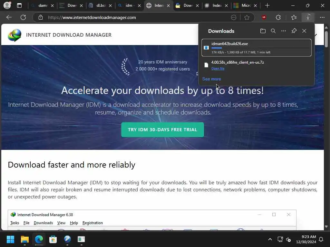Open the Extensions puzzle-piece icon

coord(278,17)
